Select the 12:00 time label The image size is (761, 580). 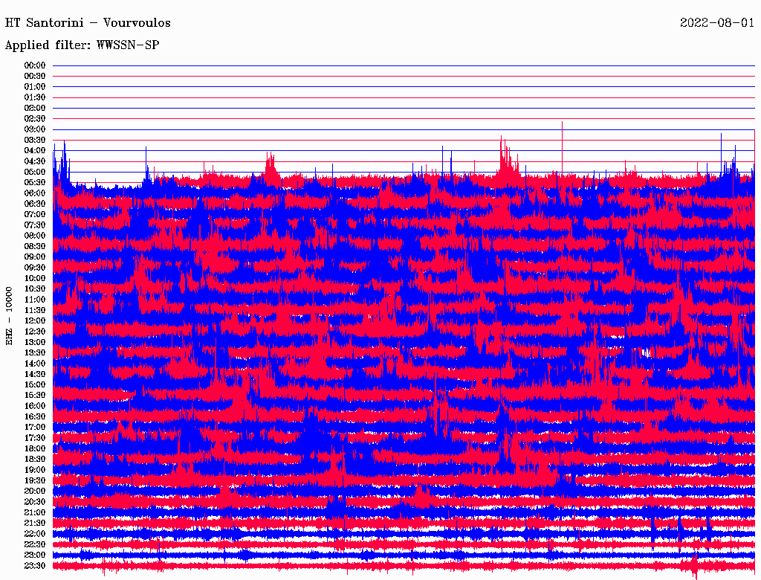click(35, 320)
